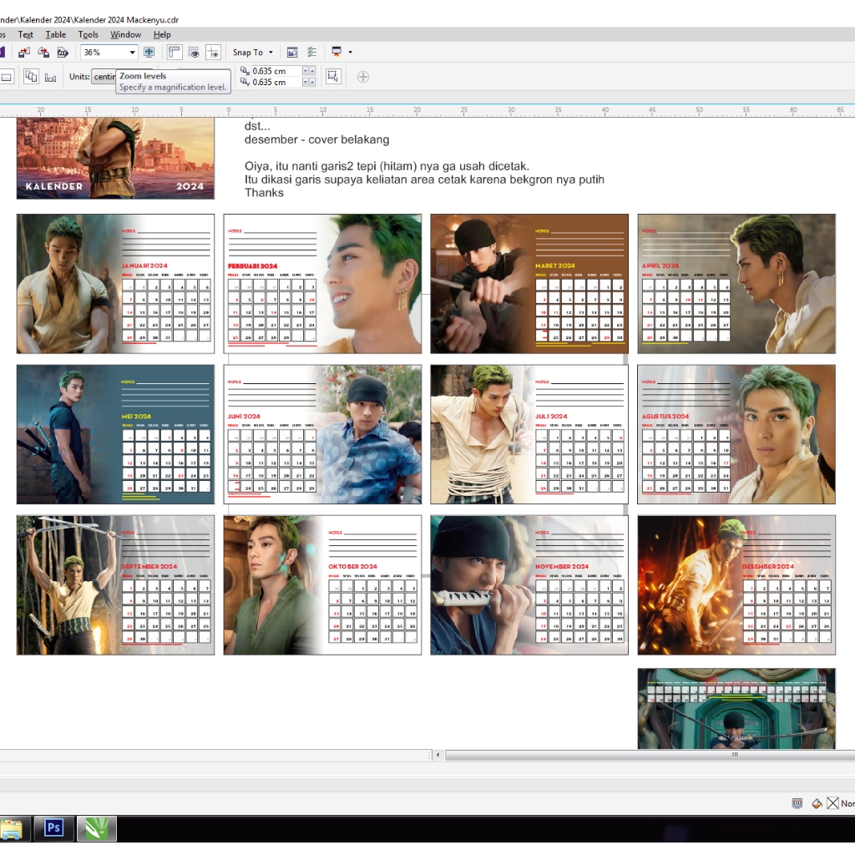Select the Januari 2024 calendar page thumbnail
855x855 pixels.
115,284
